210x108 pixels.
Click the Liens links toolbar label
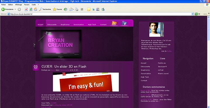pyautogui.click(x=205, y=14)
